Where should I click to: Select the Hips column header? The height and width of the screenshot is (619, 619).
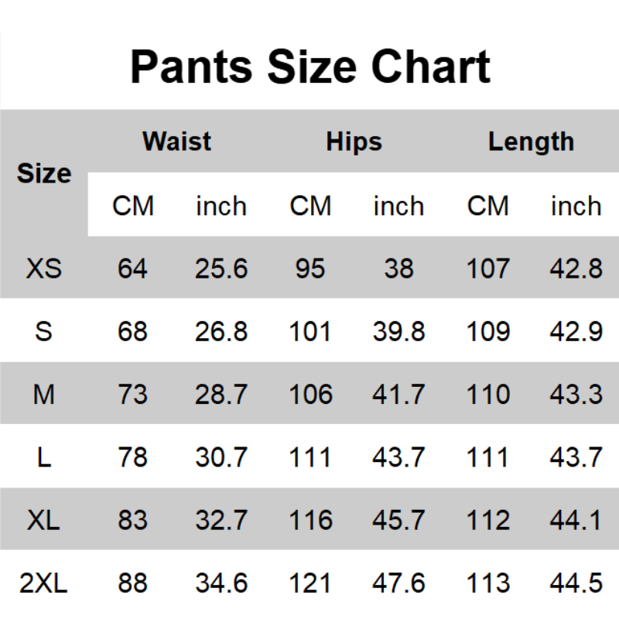[354, 142]
